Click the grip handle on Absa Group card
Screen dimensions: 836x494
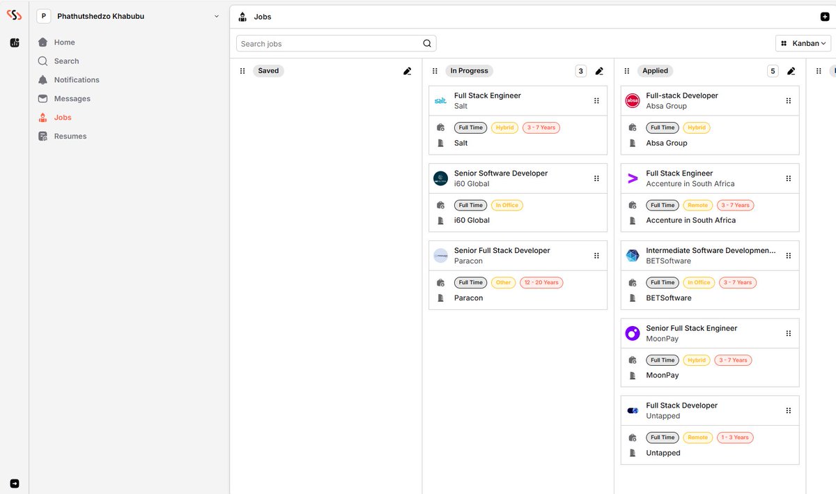[x=789, y=101]
